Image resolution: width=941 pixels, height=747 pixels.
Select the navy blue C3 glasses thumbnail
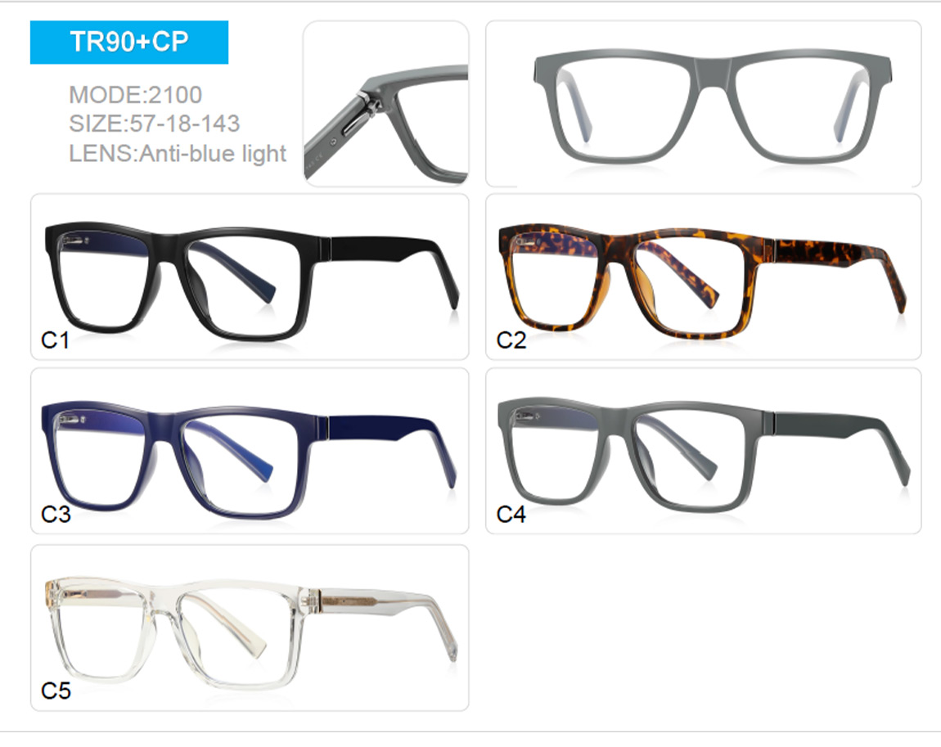[250, 451]
